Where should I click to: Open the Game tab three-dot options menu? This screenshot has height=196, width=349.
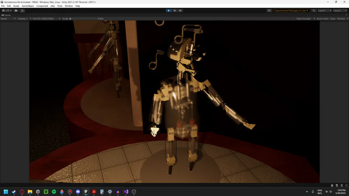[346, 15]
